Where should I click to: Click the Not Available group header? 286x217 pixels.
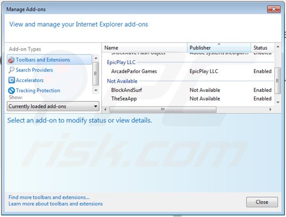(x=122, y=81)
